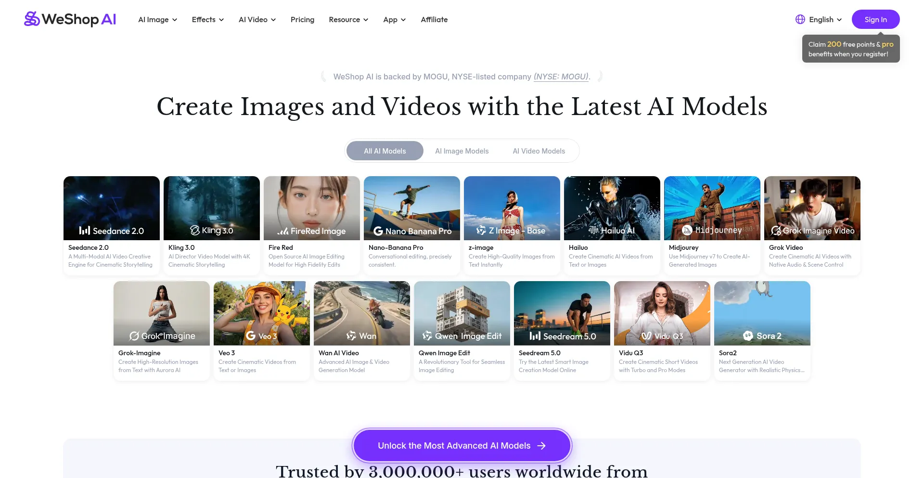Viewport: 924px width, 478px height.
Task: Click Unlock the Most Advanced AI Models
Action: pos(462,446)
